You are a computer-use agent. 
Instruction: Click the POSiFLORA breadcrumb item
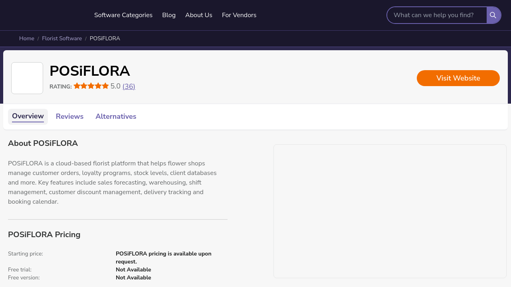tap(105, 39)
